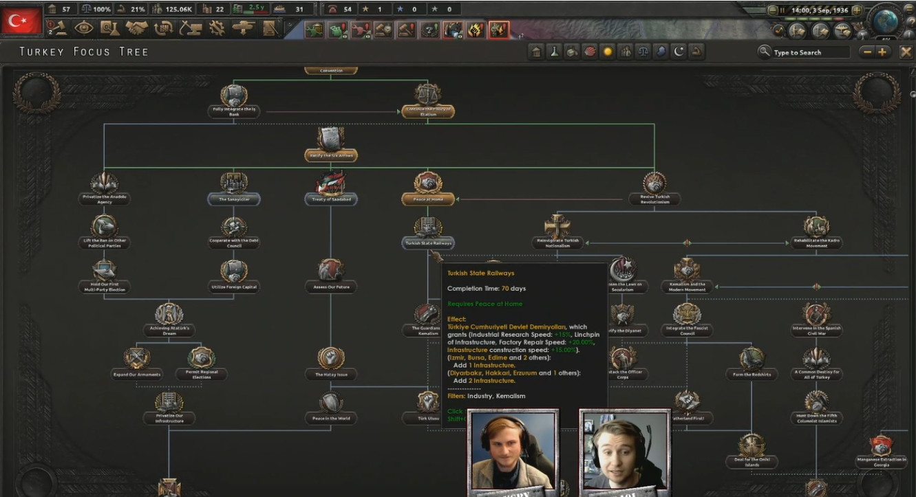
Task: Toggle the political filter (building icon)
Action: tap(536, 52)
